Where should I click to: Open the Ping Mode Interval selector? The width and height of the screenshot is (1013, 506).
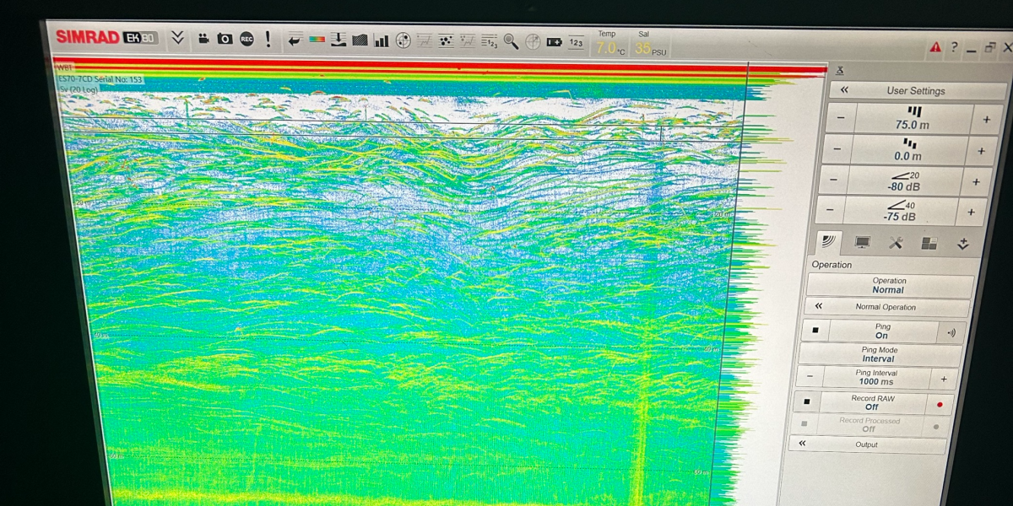tap(878, 354)
